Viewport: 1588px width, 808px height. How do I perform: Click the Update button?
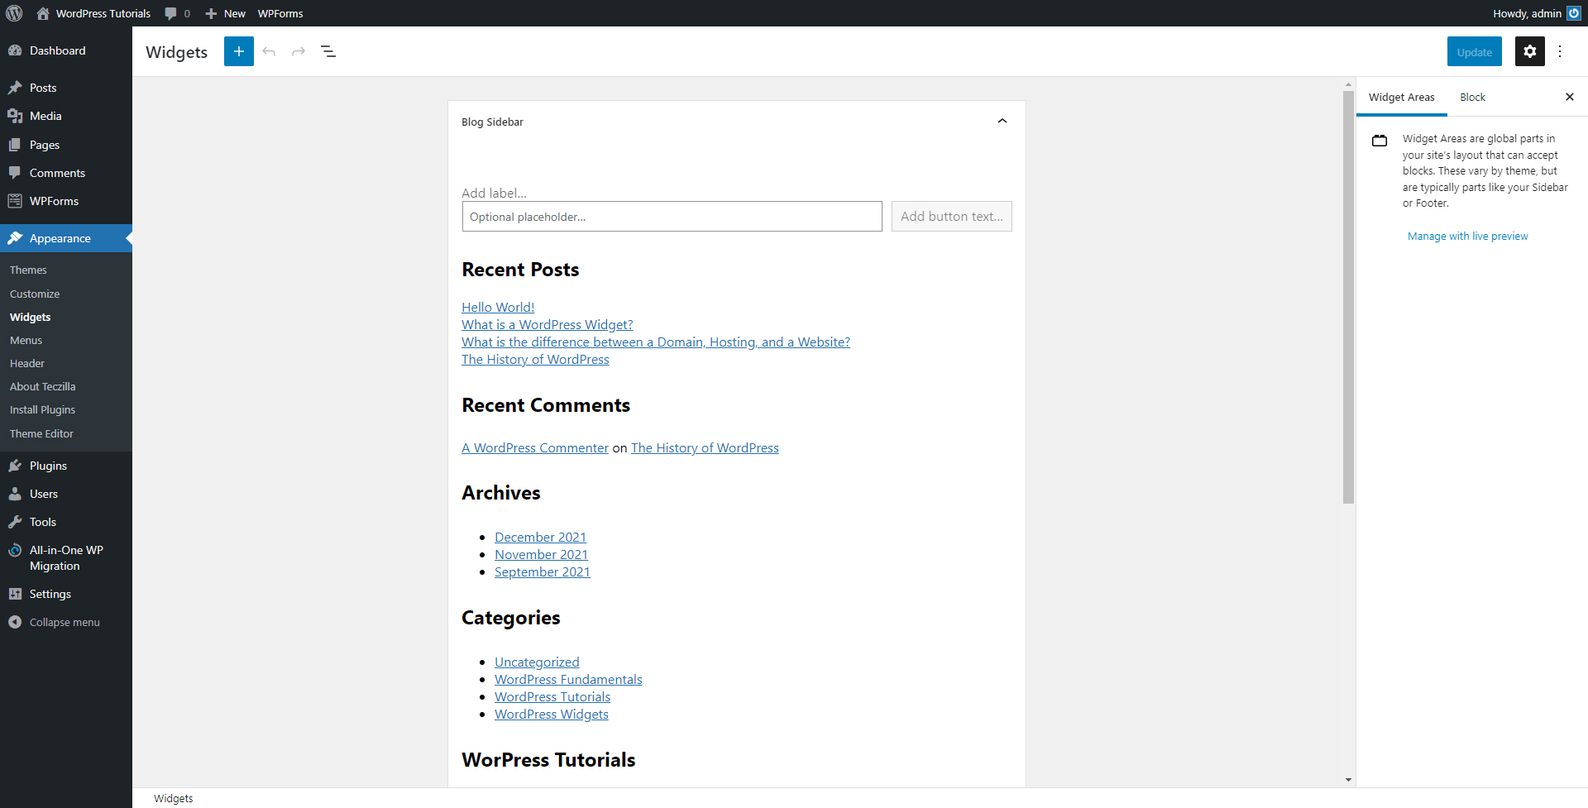[1474, 51]
